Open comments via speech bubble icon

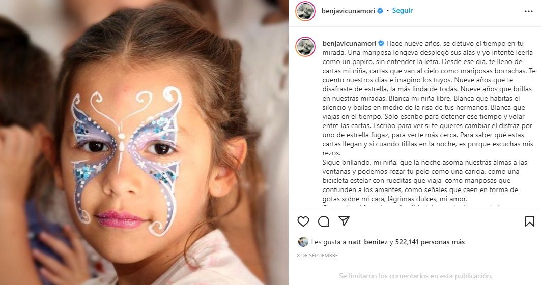click(324, 221)
